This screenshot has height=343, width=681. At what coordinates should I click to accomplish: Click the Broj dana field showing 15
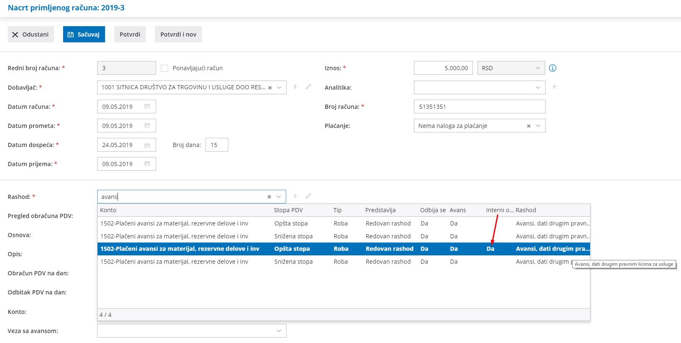217,145
